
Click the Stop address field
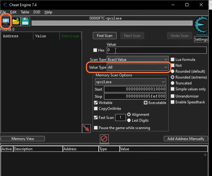pyautogui.click(x=135, y=96)
